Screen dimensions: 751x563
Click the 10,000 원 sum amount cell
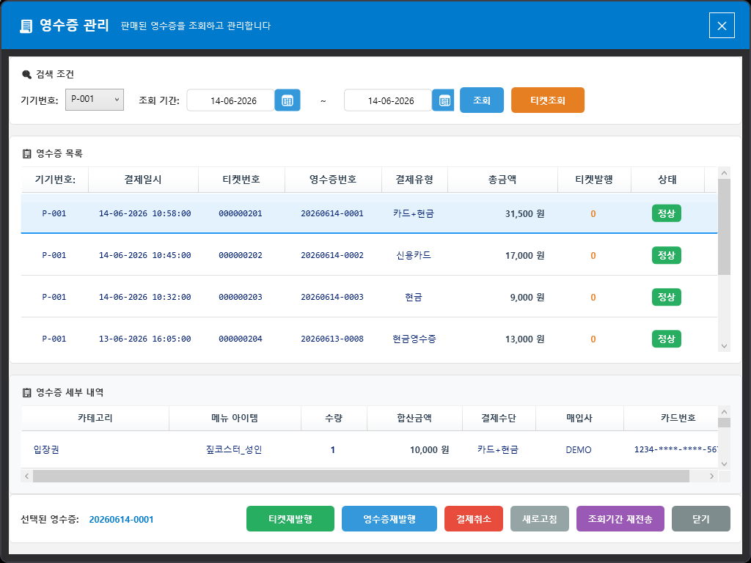(429, 450)
